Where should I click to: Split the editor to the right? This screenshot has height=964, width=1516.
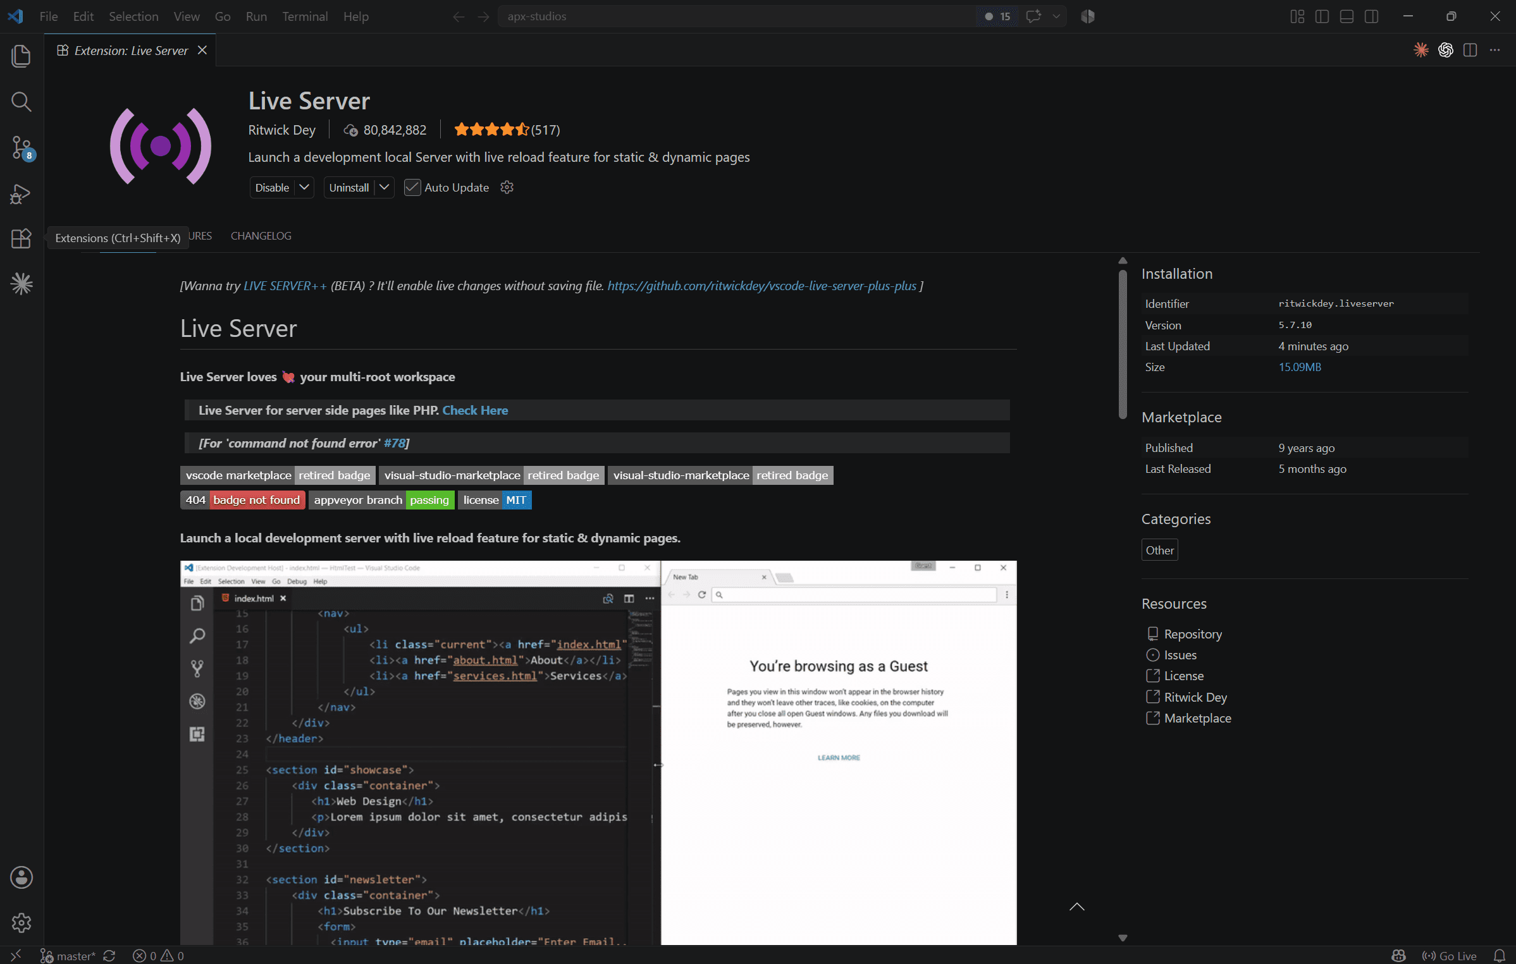(x=1470, y=50)
